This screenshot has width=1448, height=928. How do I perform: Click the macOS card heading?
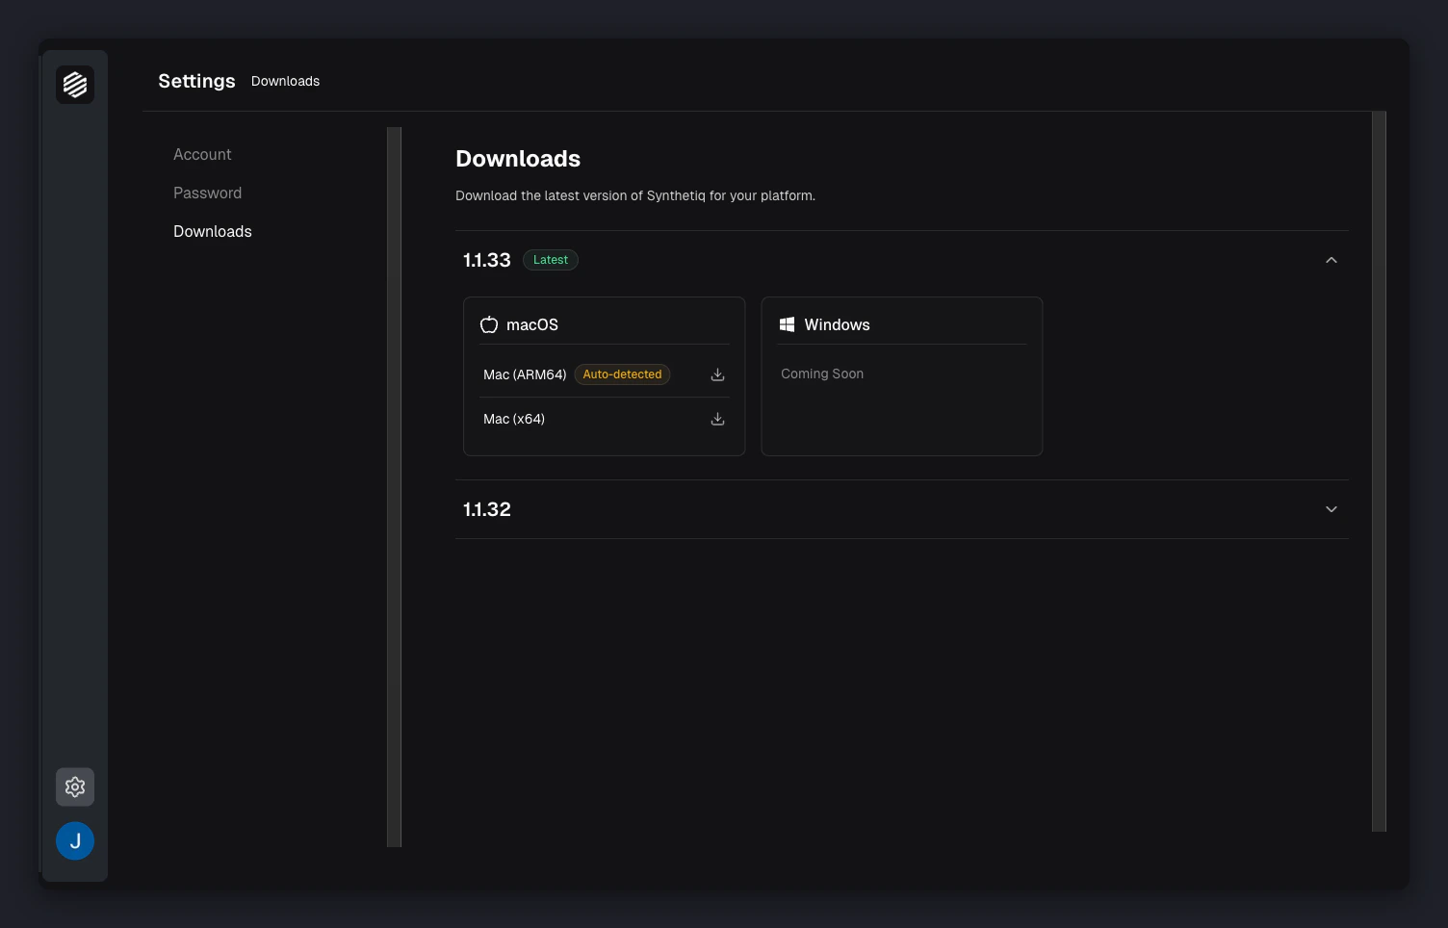(532, 324)
